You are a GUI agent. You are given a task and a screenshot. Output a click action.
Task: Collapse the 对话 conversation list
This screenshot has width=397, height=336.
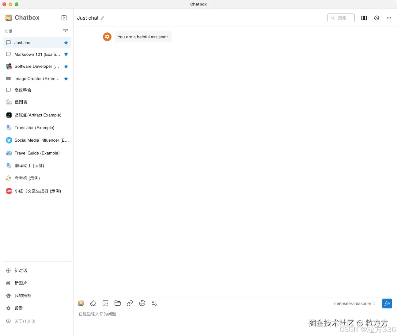[x=66, y=31]
